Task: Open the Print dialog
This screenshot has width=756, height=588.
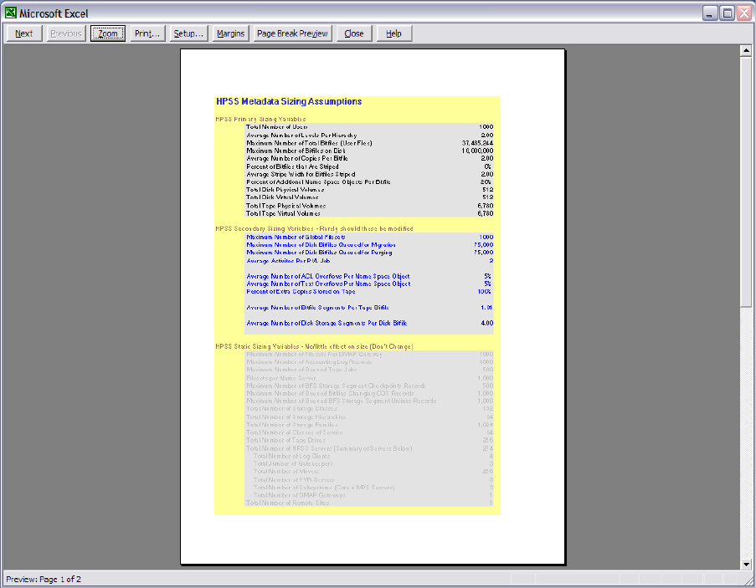Action: (147, 33)
